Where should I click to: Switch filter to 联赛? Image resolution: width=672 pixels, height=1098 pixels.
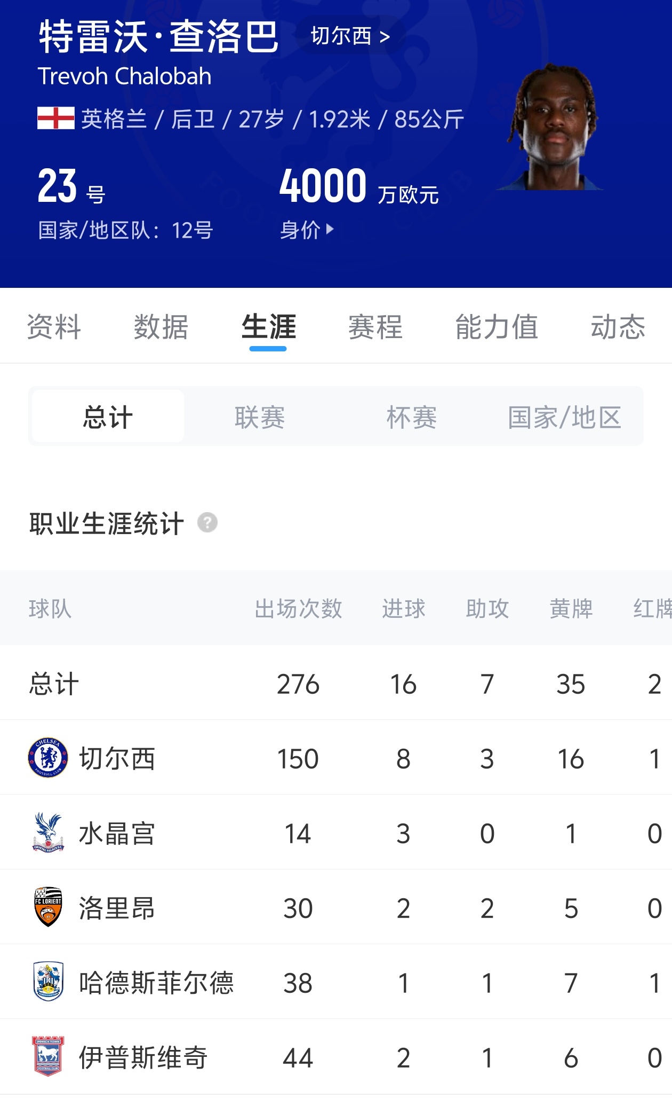point(260,417)
